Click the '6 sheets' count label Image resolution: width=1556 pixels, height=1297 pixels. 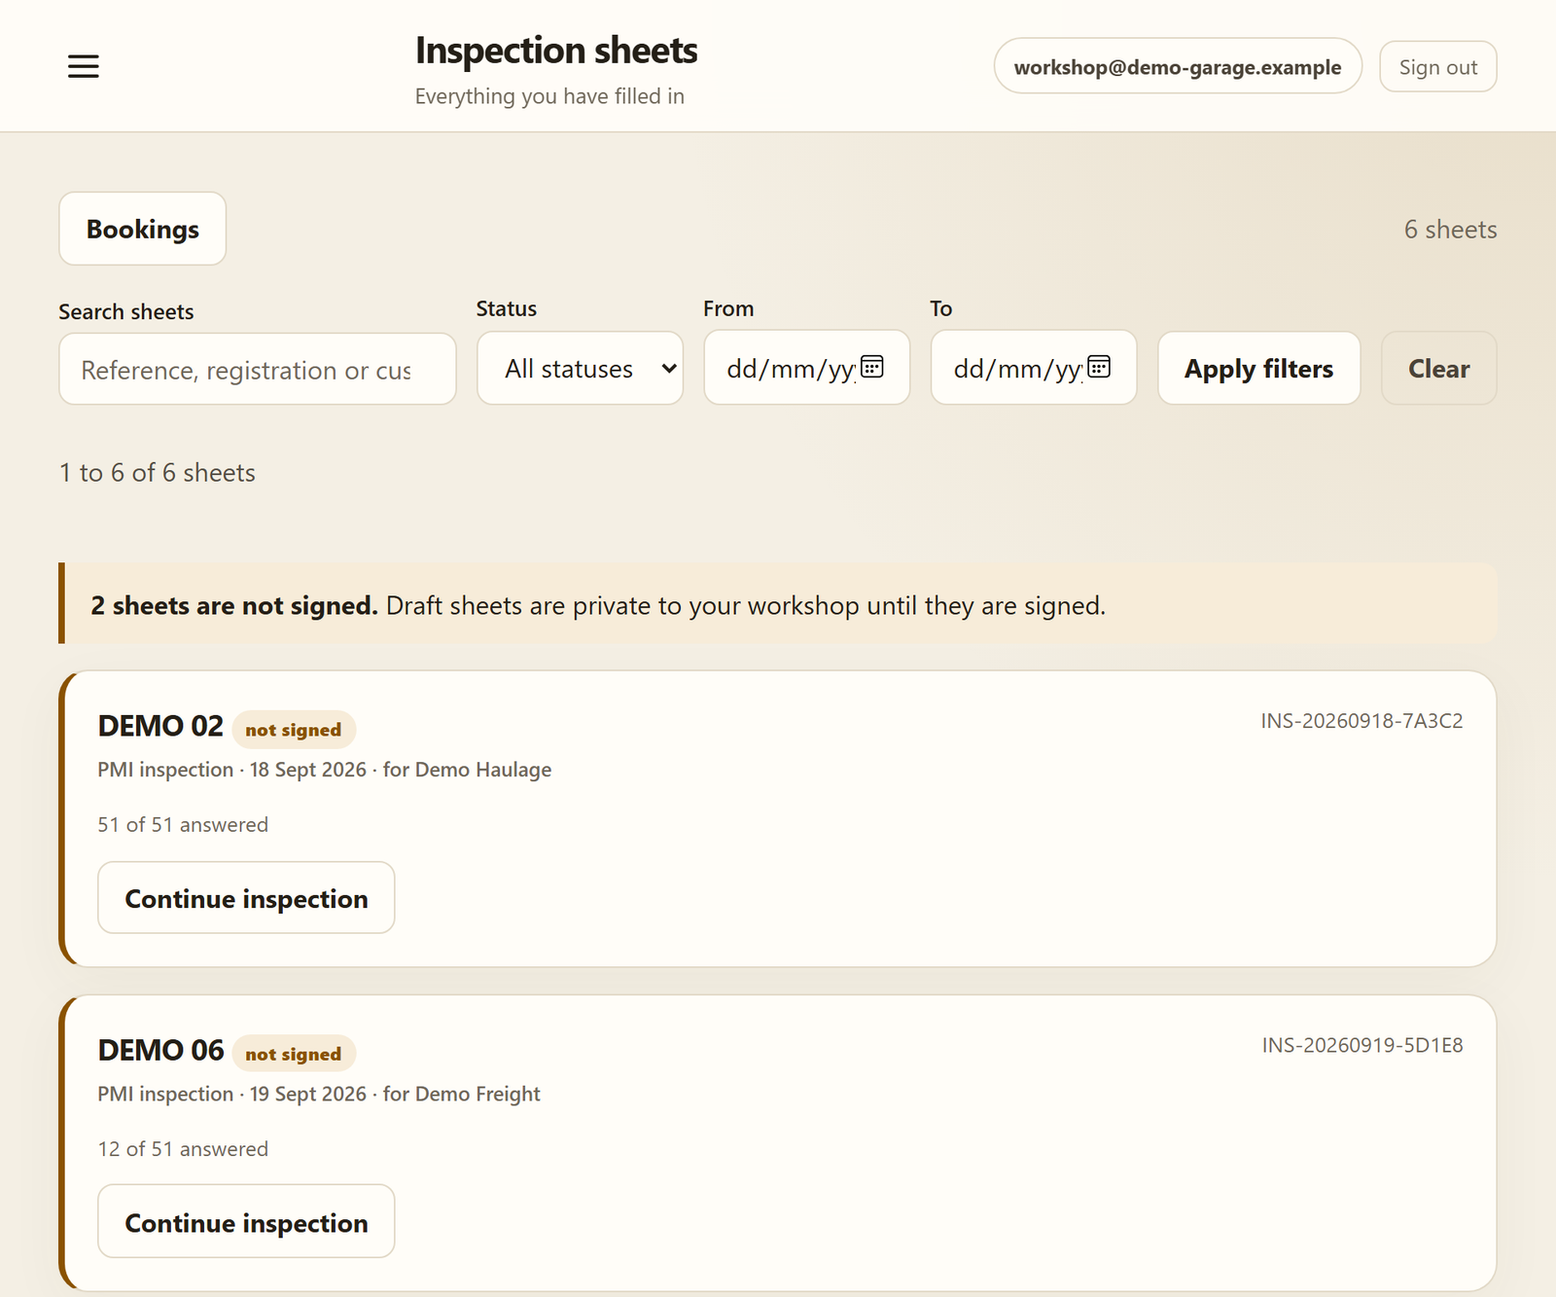(1450, 230)
